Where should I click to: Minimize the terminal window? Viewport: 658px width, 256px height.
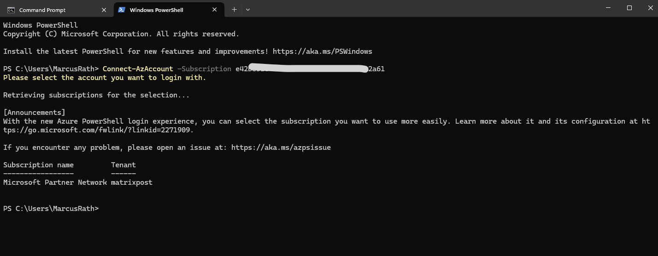(607, 8)
